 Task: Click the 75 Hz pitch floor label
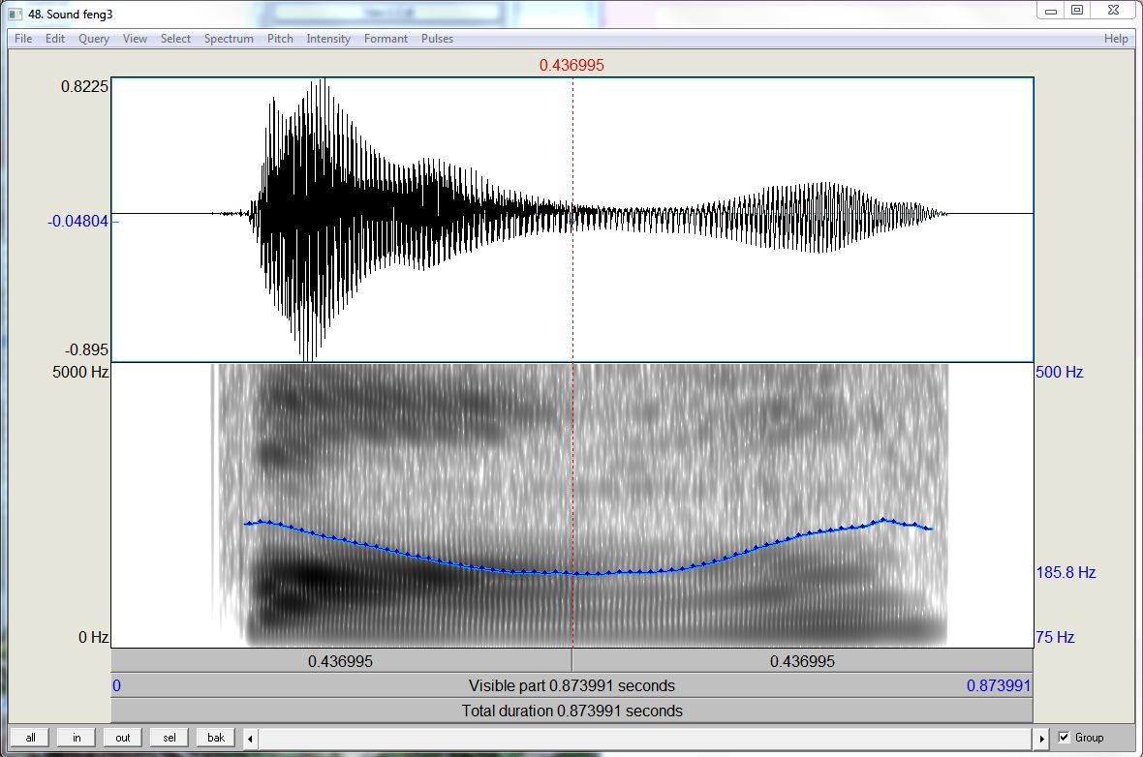click(x=1055, y=638)
